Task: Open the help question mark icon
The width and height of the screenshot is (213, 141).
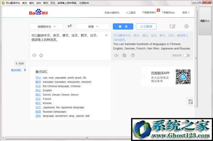Action: (133, 55)
